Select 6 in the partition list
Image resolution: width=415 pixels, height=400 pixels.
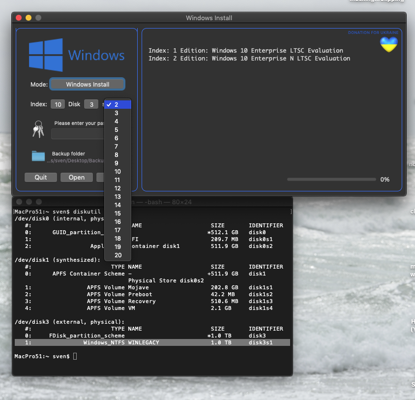coord(118,138)
